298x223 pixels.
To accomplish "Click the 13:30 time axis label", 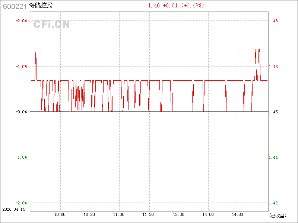I will [178, 214].
